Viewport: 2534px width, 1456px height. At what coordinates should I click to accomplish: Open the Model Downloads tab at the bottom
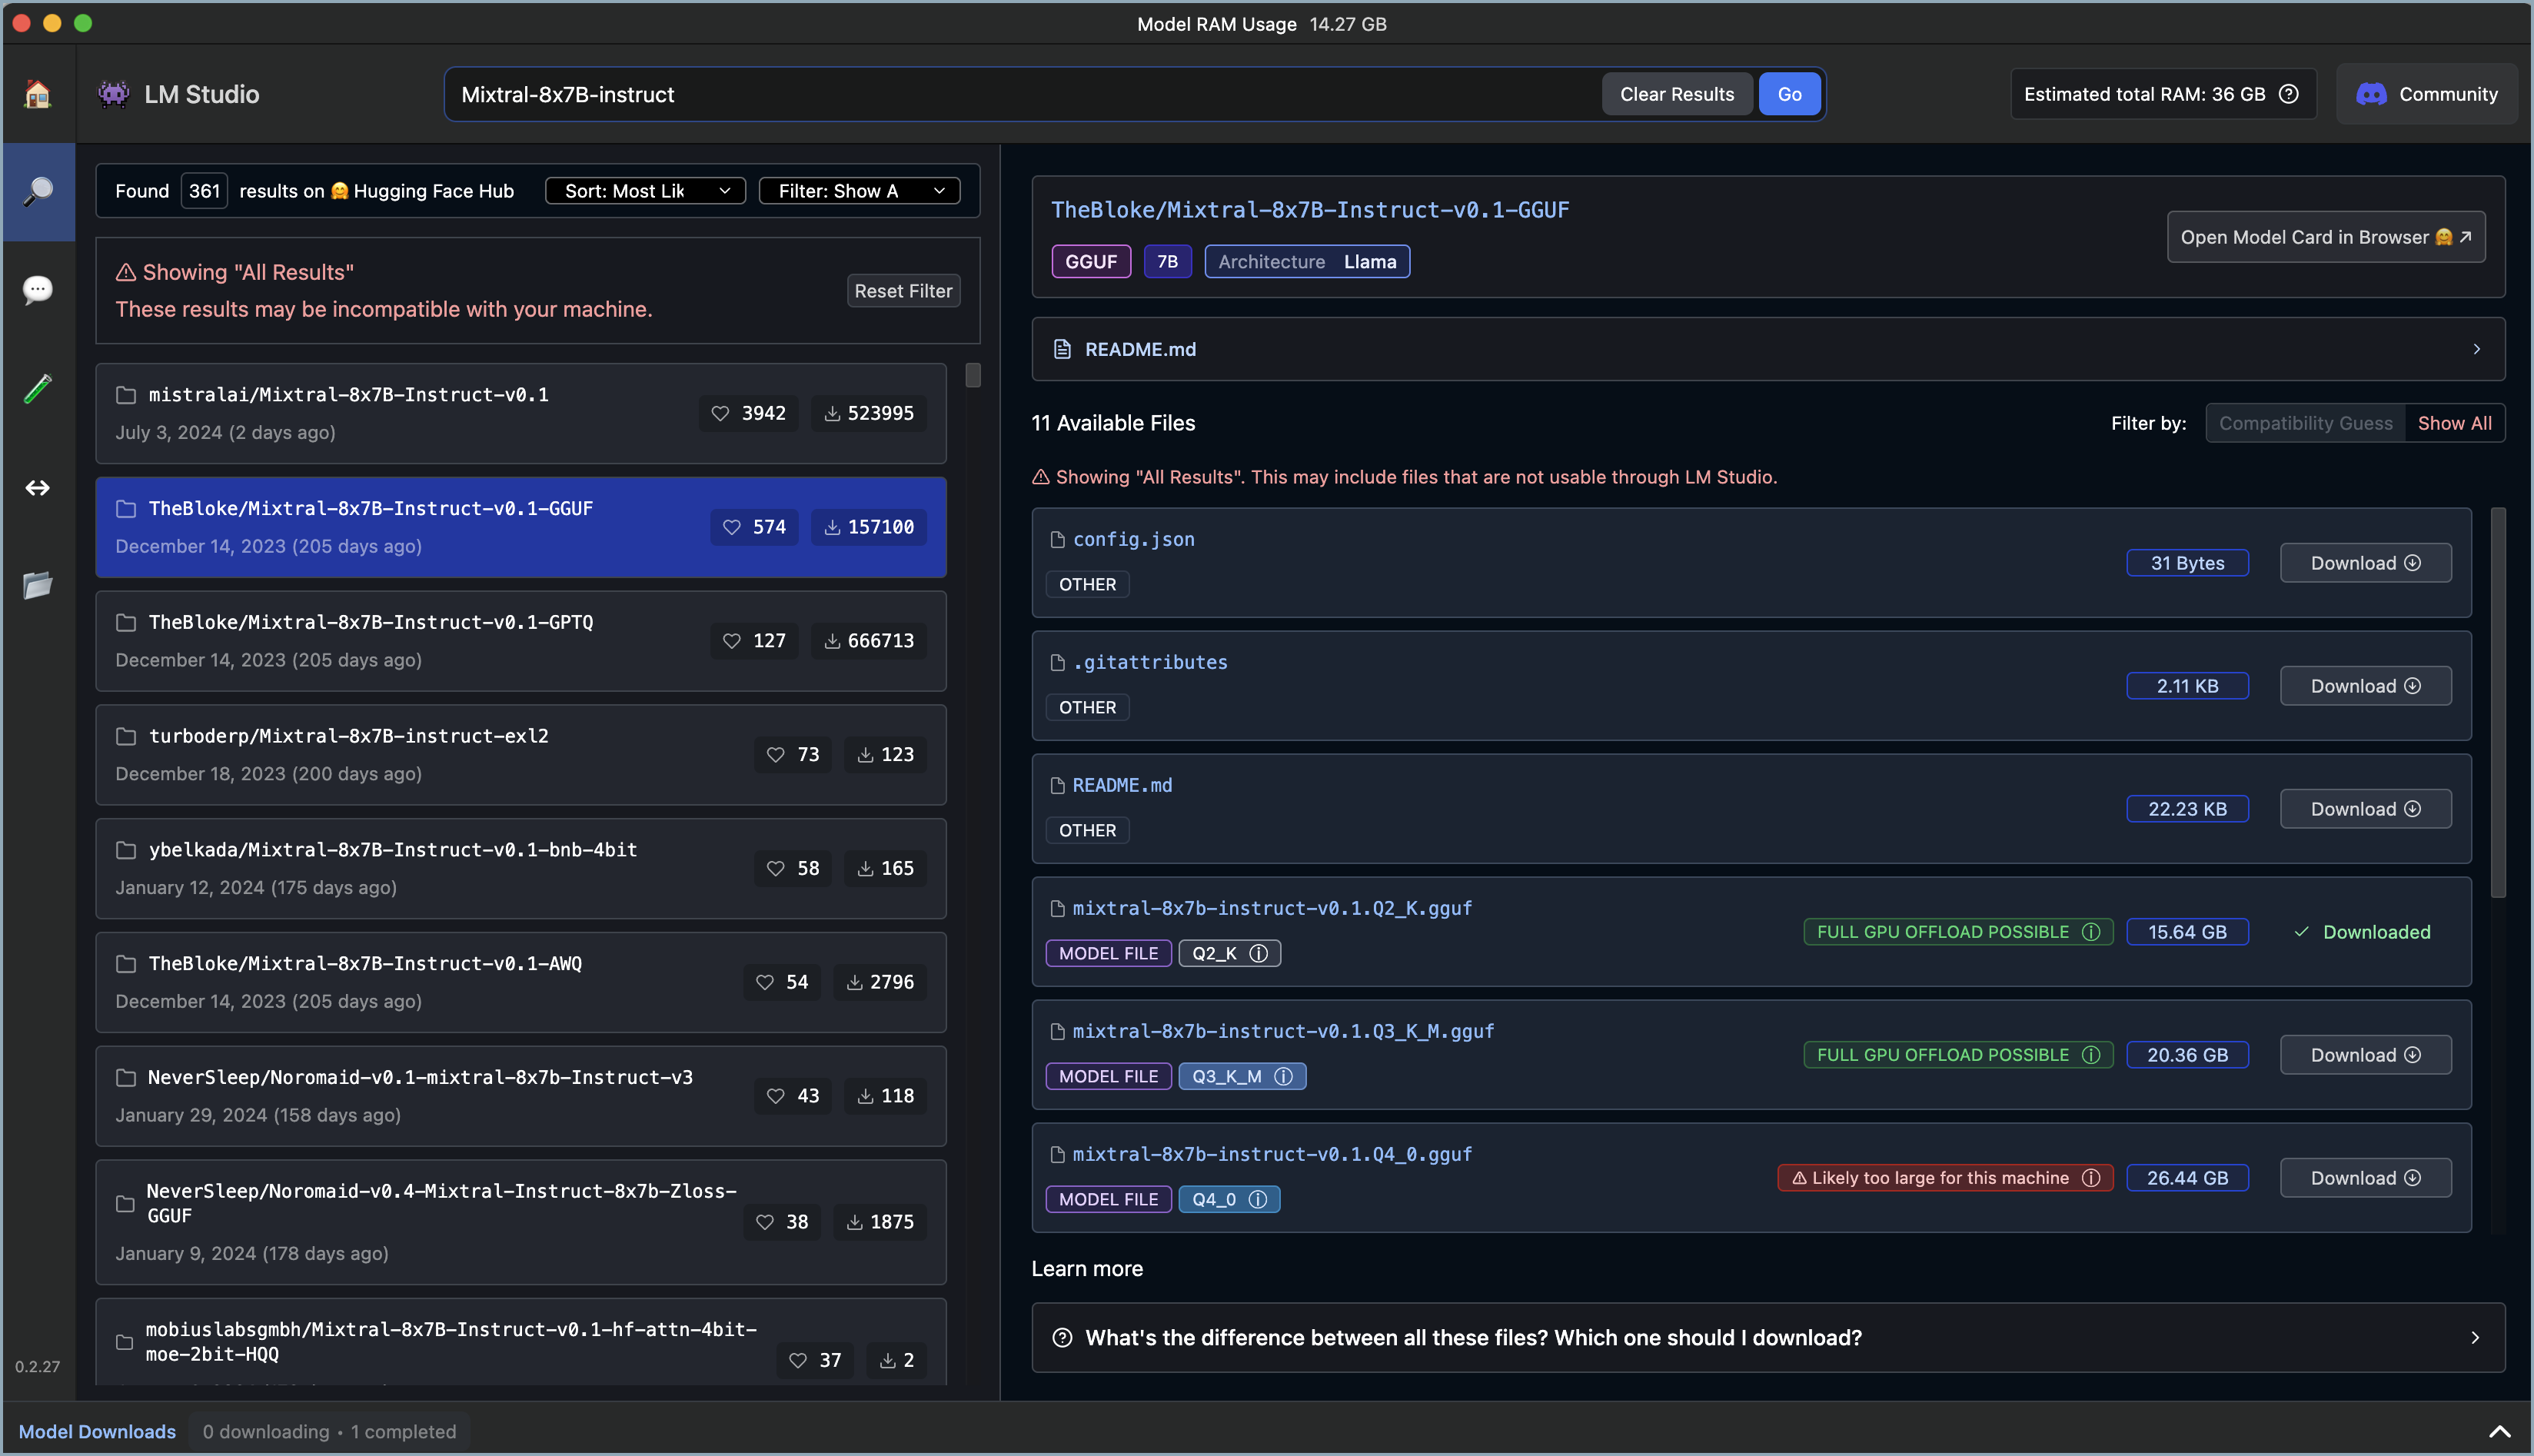pyautogui.click(x=96, y=1431)
